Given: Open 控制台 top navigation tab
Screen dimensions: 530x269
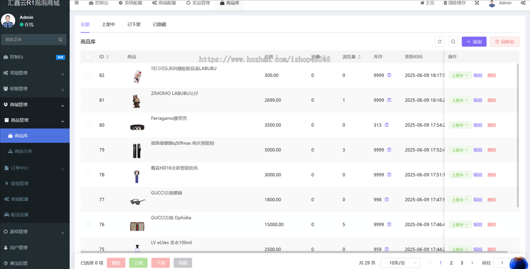Looking at the screenshot, I should [x=98, y=3].
